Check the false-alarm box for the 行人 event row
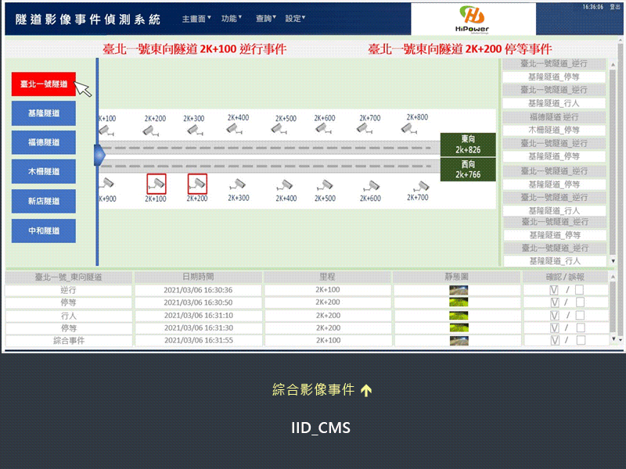The image size is (626, 469). point(580,316)
